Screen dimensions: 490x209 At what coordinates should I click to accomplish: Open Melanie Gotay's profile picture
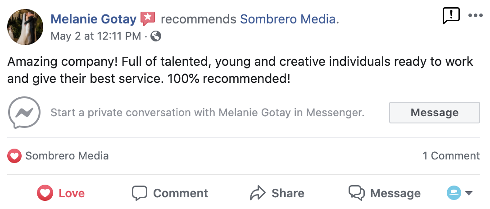25,27
